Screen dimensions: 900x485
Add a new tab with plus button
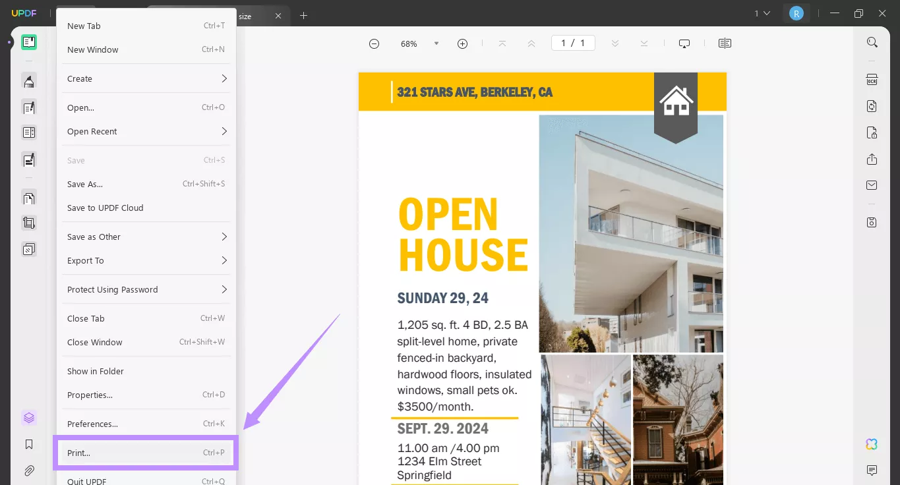303,16
